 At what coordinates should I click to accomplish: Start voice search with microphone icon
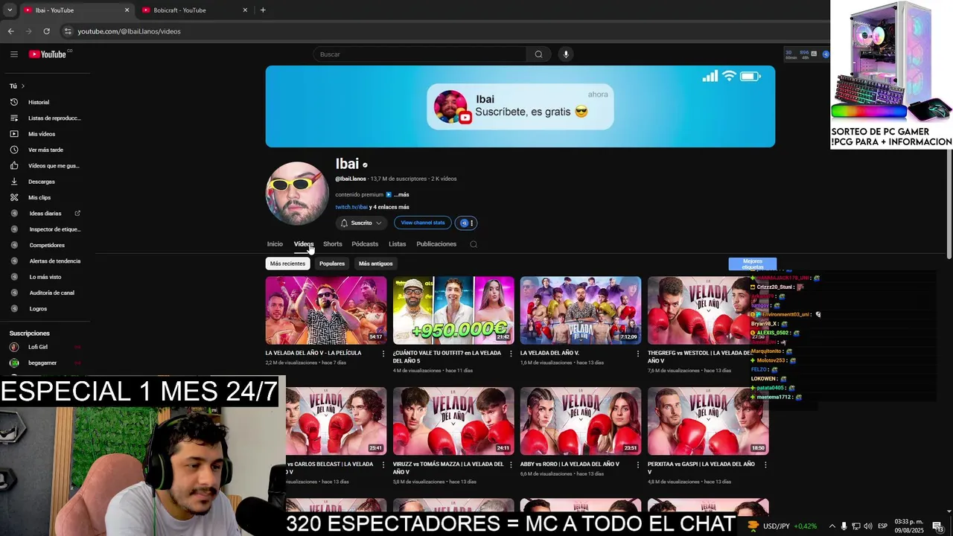(x=566, y=54)
